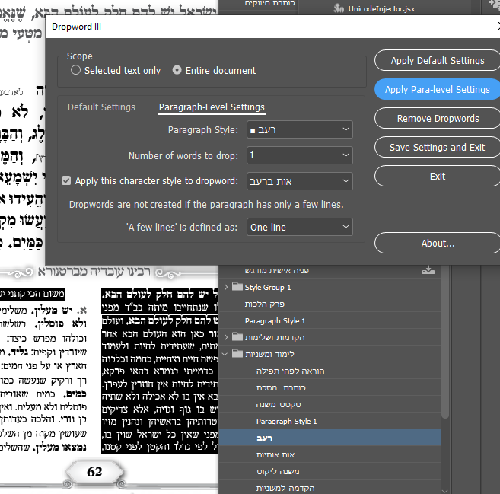Viewport: 500px width, 494px height.
Task: Switch to the Default Settings tab
Action: coord(101,107)
